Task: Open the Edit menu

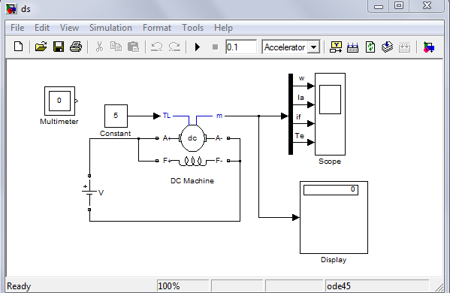Action: tap(42, 28)
